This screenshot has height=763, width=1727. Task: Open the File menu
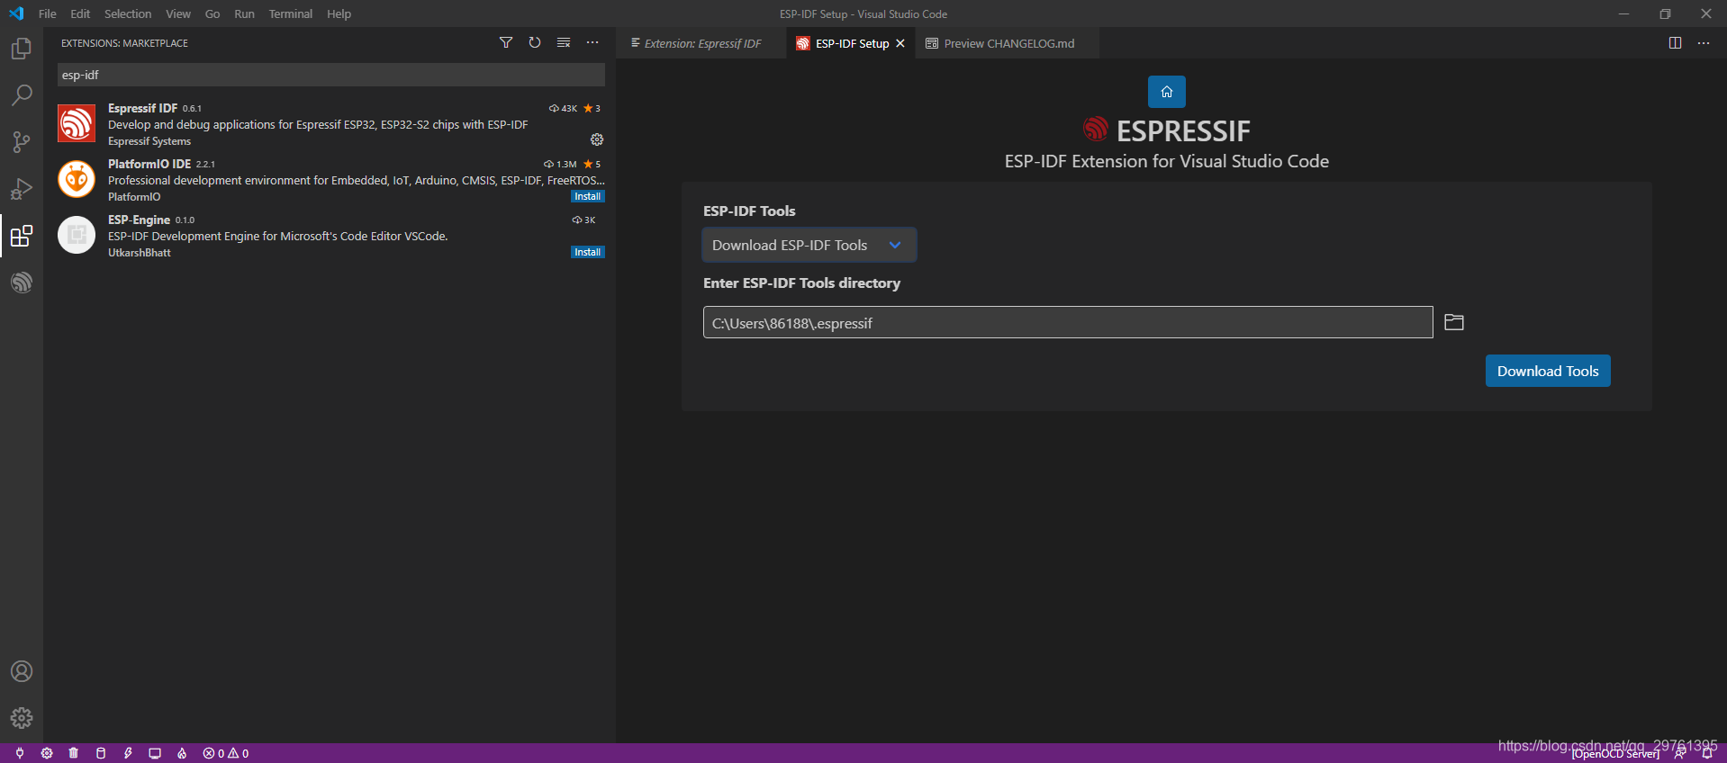[x=48, y=13]
